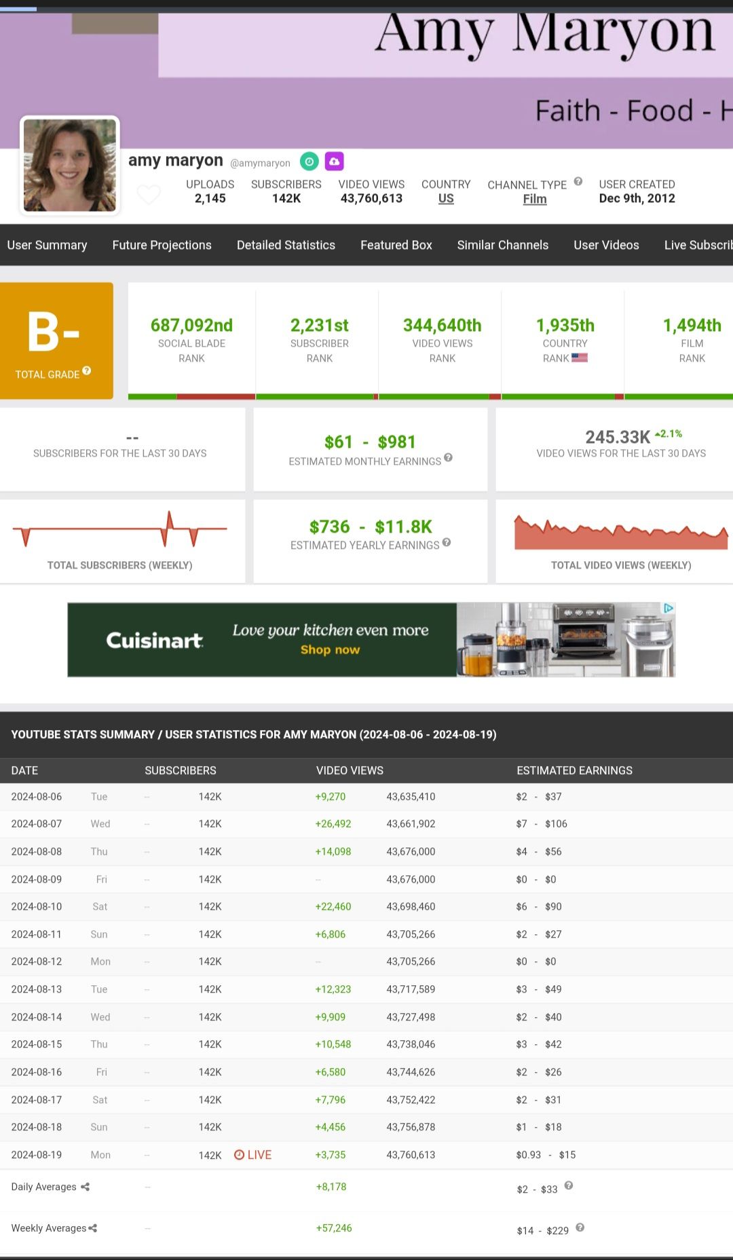Click the purple cloud upload icon

[x=335, y=161]
